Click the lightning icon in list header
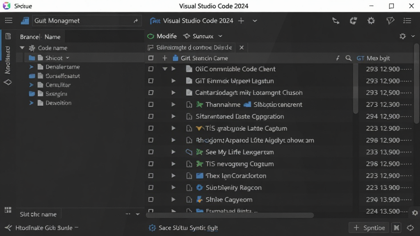Screen dimensions: 420x236 (x=338, y=58)
